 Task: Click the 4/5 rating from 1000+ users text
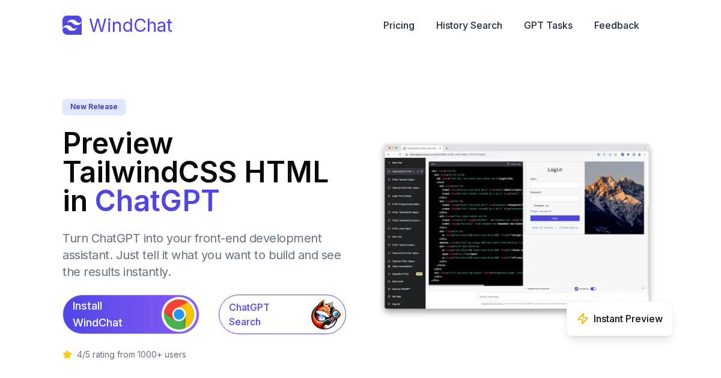pyautogui.click(x=132, y=355)
